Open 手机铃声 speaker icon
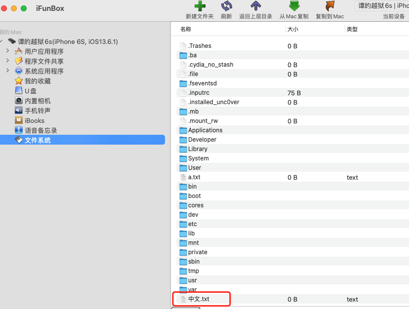The image size is (409, 309). (x=18, y=110)
